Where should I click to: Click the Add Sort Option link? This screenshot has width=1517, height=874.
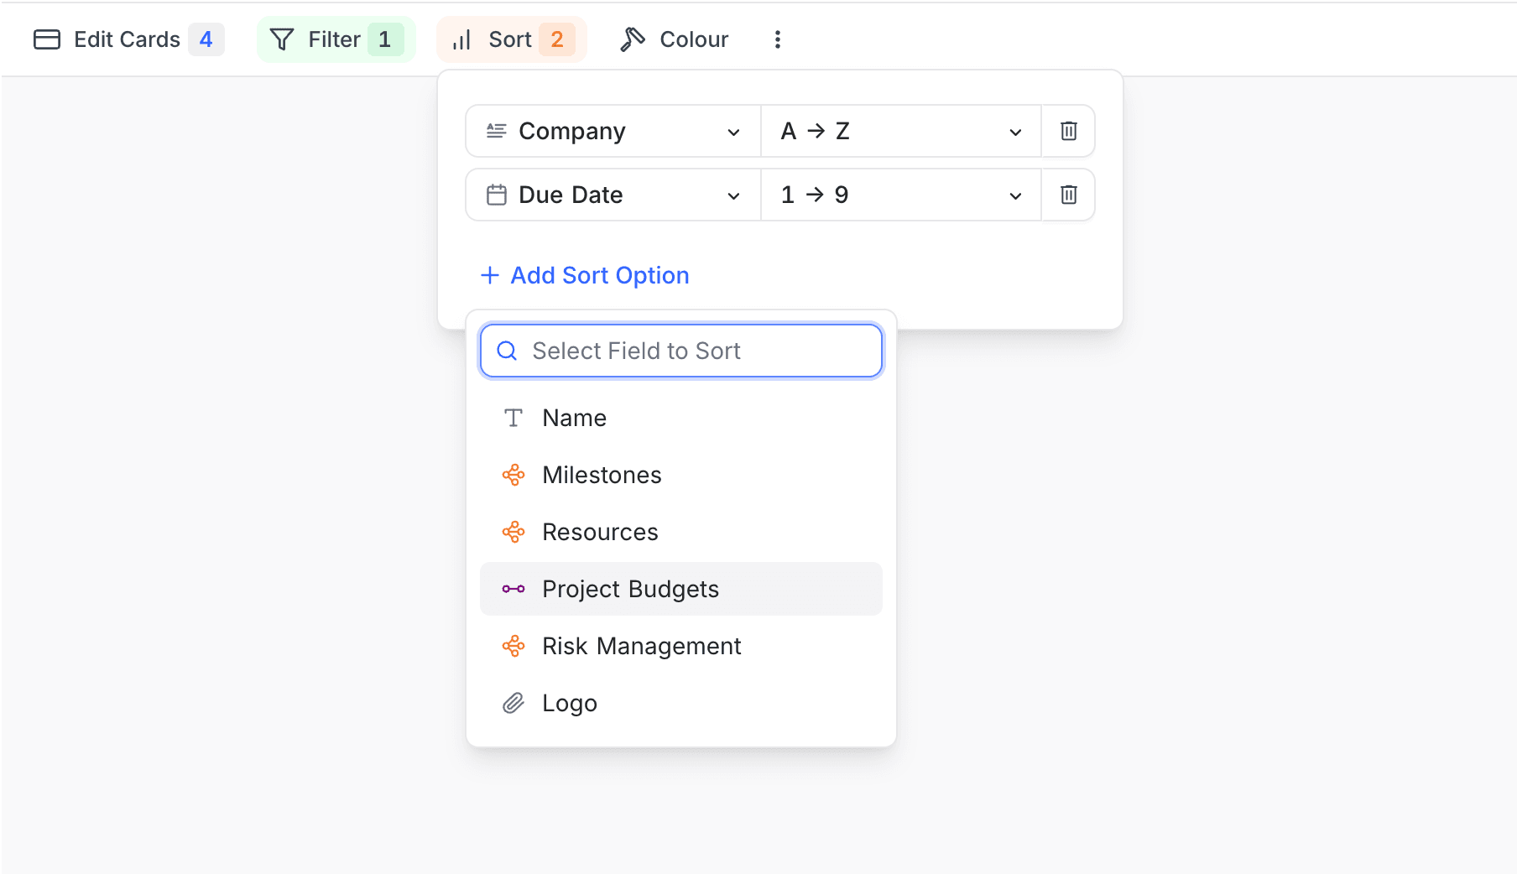point(599,275)
